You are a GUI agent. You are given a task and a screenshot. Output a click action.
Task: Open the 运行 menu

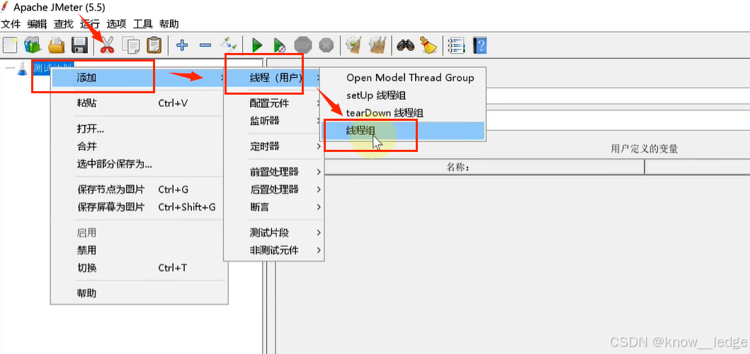[90, 24]
